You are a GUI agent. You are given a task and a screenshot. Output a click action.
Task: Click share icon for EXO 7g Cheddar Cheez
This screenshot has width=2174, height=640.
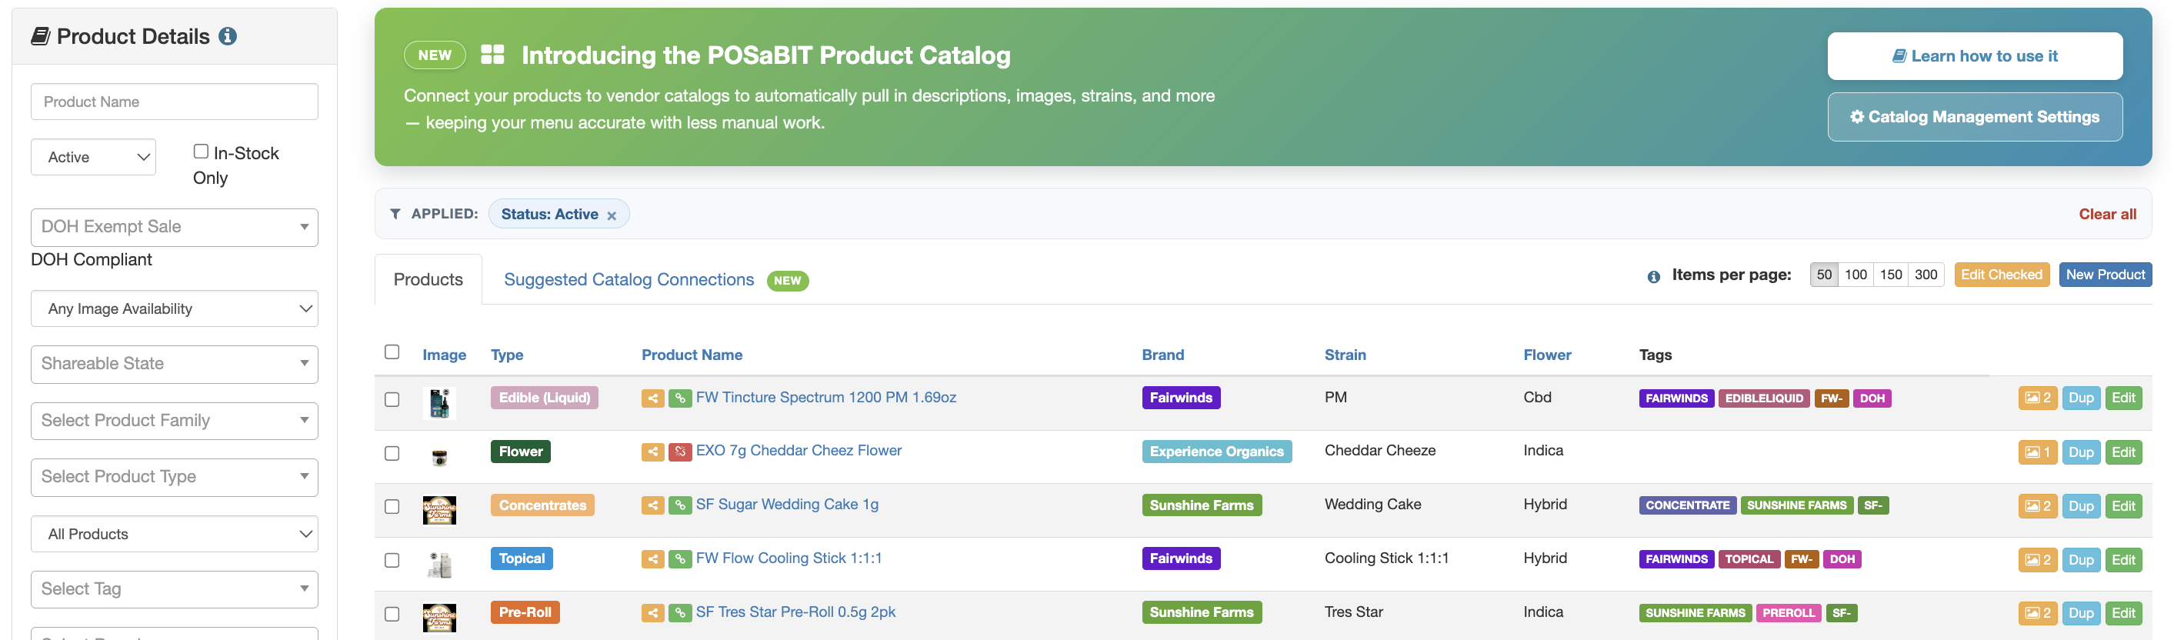point(652,452)
